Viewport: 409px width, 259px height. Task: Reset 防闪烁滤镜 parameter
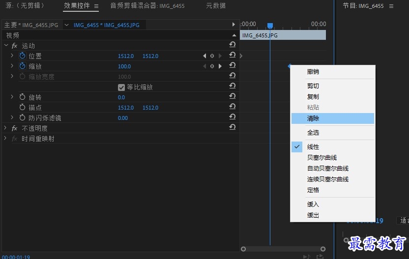[233, 117]
